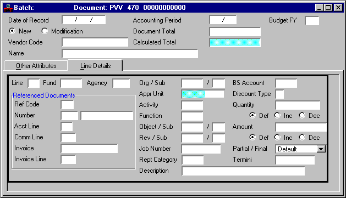This screenshot has width=346, height=198.
Task: Click the Org Sub field after slash
Action: point(219,83)
